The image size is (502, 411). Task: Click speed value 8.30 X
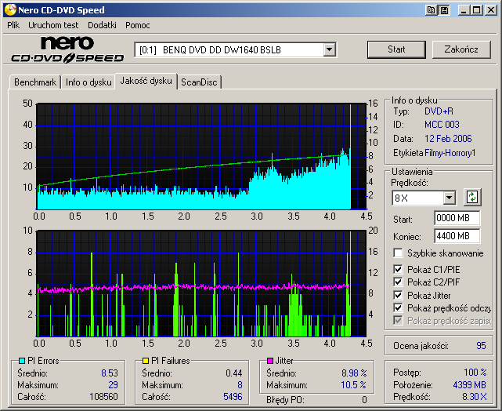coord(475,397)
